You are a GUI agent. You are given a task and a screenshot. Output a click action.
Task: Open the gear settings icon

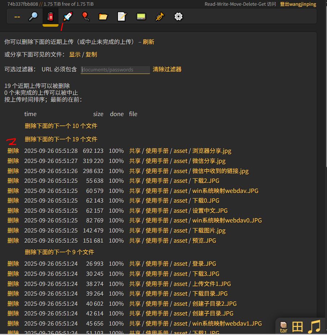click(x=178, y=17)
